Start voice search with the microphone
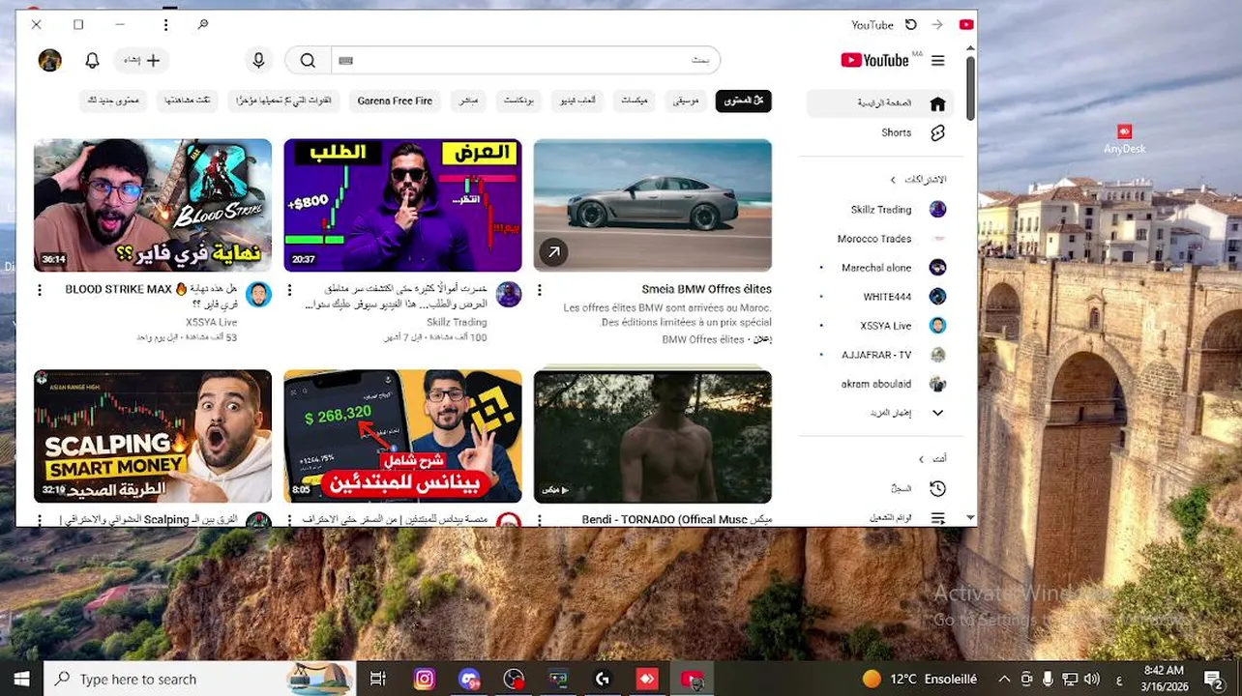The width and height of the screenshot is (1242, 696). [x=258, y=61]
